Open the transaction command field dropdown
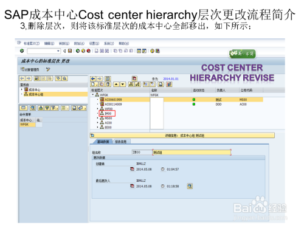The image size is (304, 228). [x=58, y=51]
